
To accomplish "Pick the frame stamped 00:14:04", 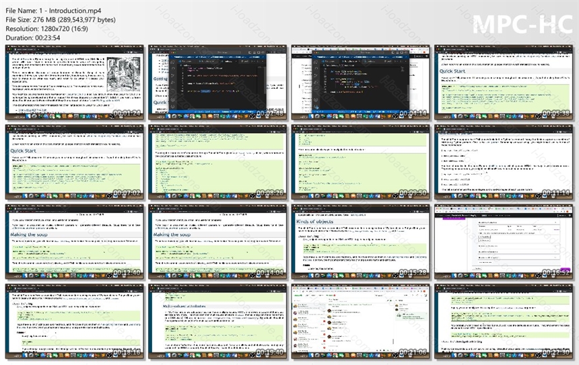I will [x=217, y=241].
